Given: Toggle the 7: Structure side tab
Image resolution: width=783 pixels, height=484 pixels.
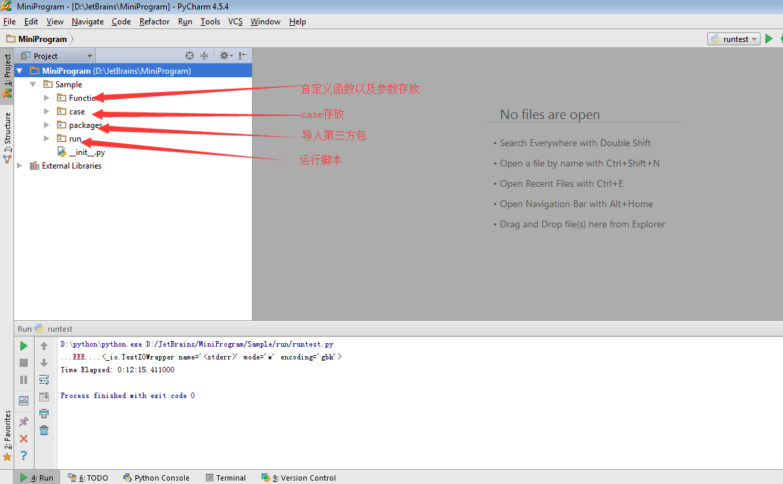Looking at the screenshot, I should coord(7,137).
